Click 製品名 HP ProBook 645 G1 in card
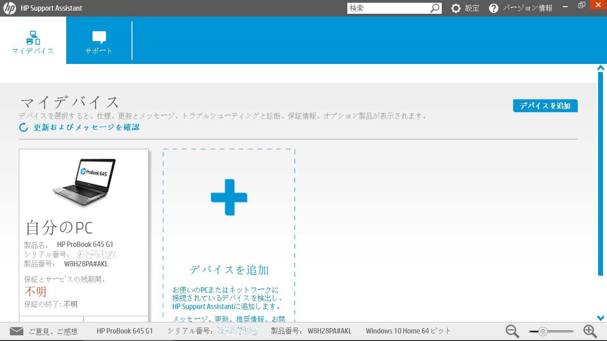 [x=69, y=244]
